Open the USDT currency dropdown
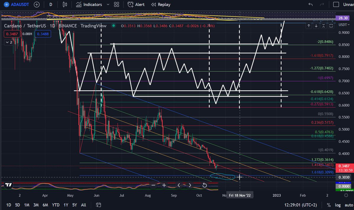The width and height of the screenshot is (354, 210). (344, 25)
